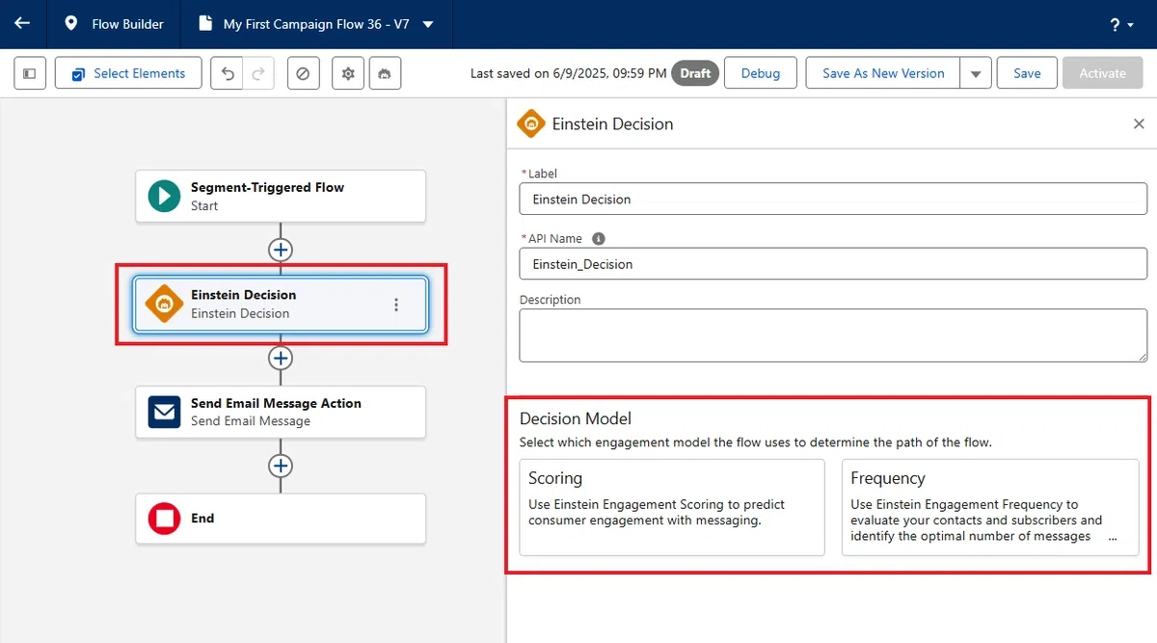Expand the flow version dropdown arrow
The height and width of the screenshot is (643, 1157).
click(x=428, y=24)
